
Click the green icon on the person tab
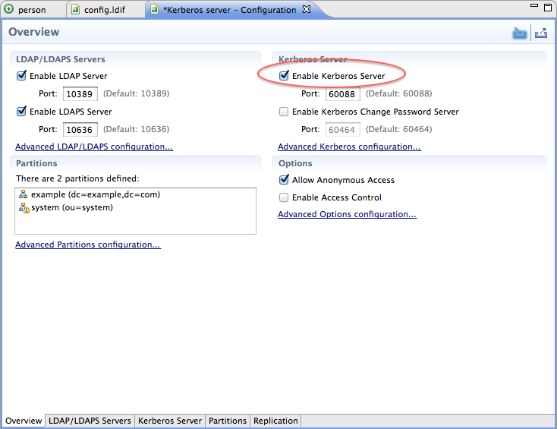9,10
